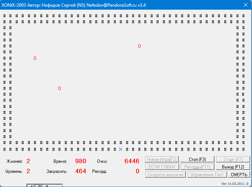Image resolution: width=252 pixels, height=187 pixels.
Task: Click the Старт (F7) button
Action: point(233,159)
